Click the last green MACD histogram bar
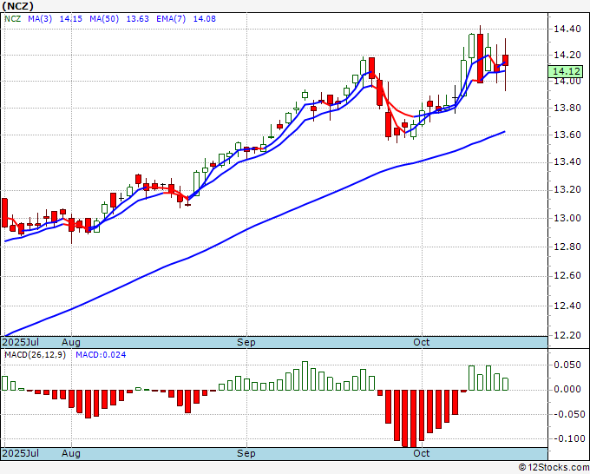 point(505,384)
